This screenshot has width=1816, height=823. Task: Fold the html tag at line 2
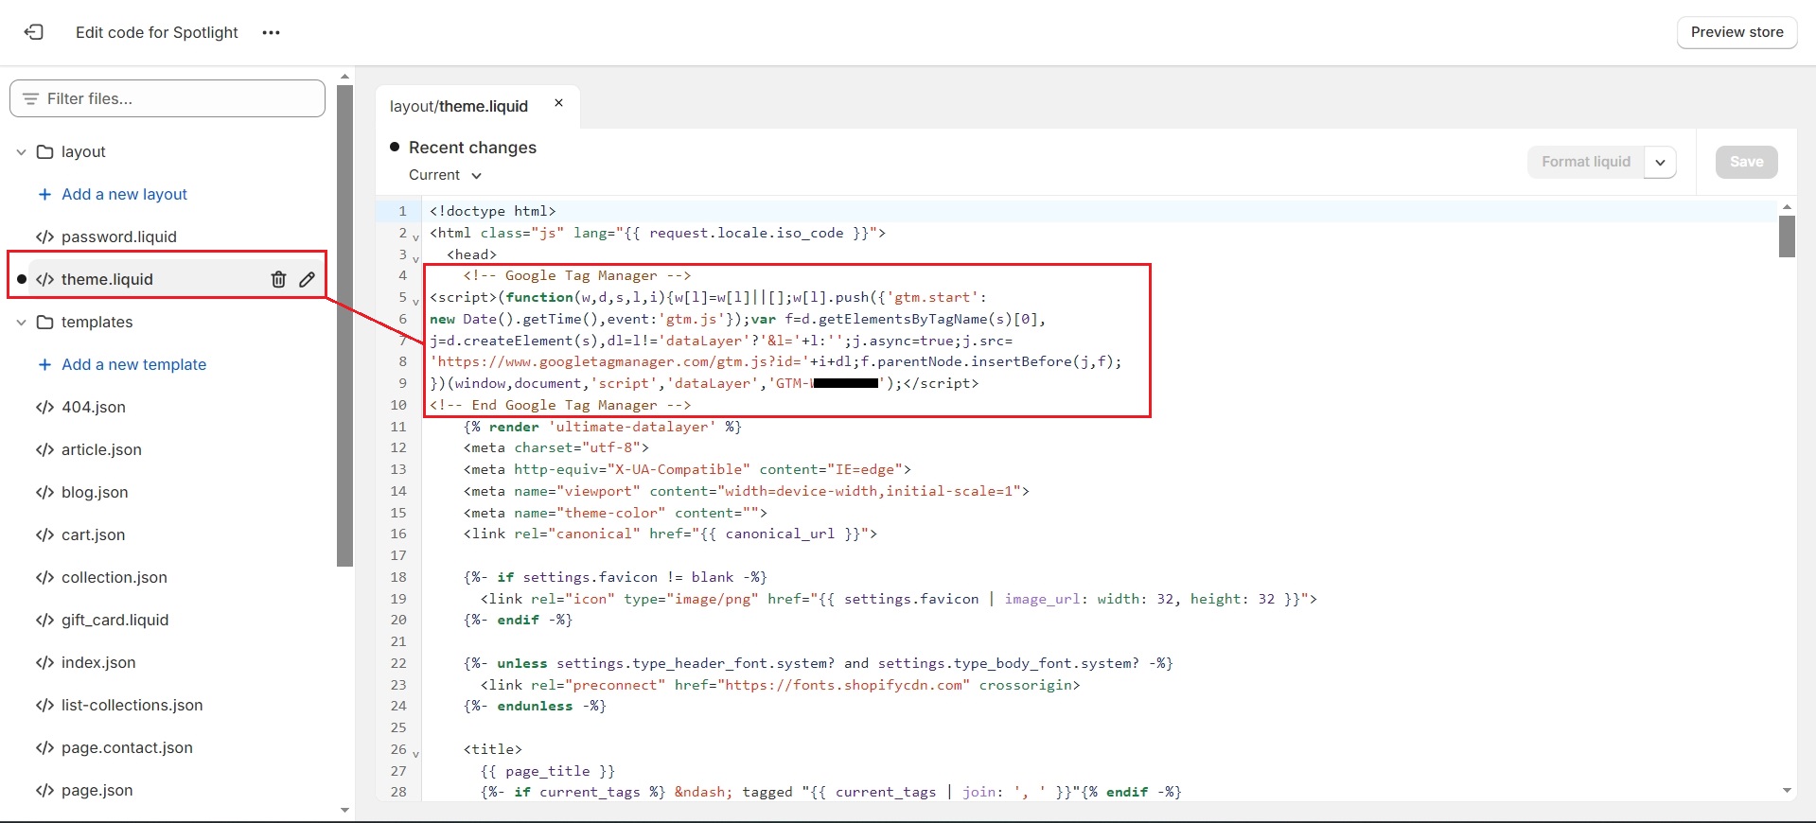pyautogui.click(x=415, y=236)
